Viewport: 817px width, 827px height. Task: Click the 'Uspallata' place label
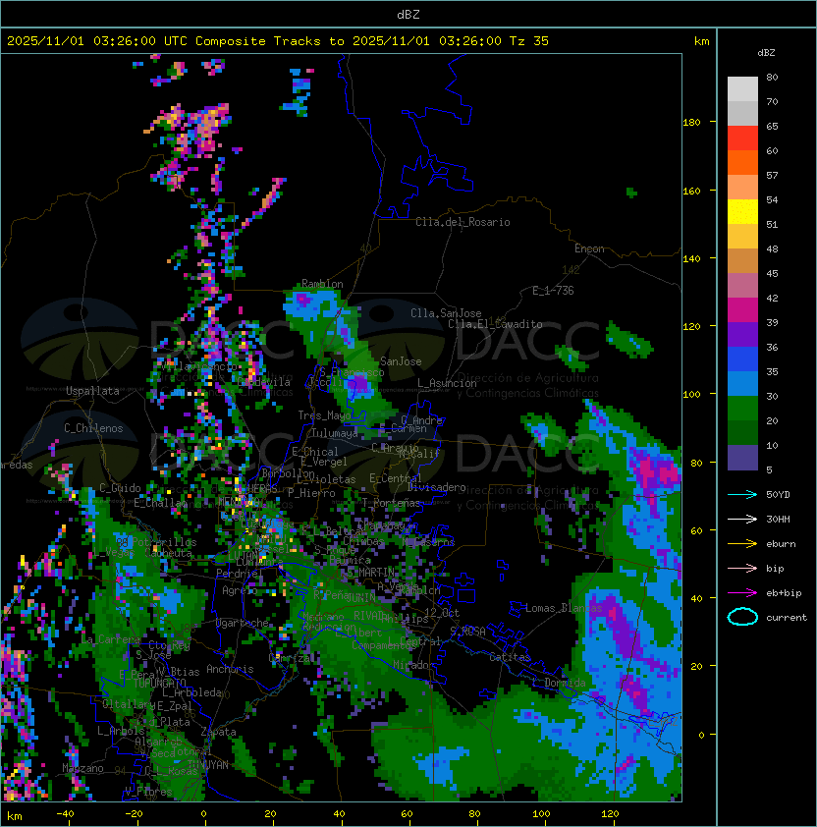coord(92,391)
